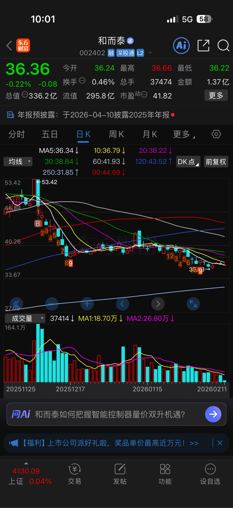
Task: Tap the L2 level-2 badge
Action: click(140, 53)
